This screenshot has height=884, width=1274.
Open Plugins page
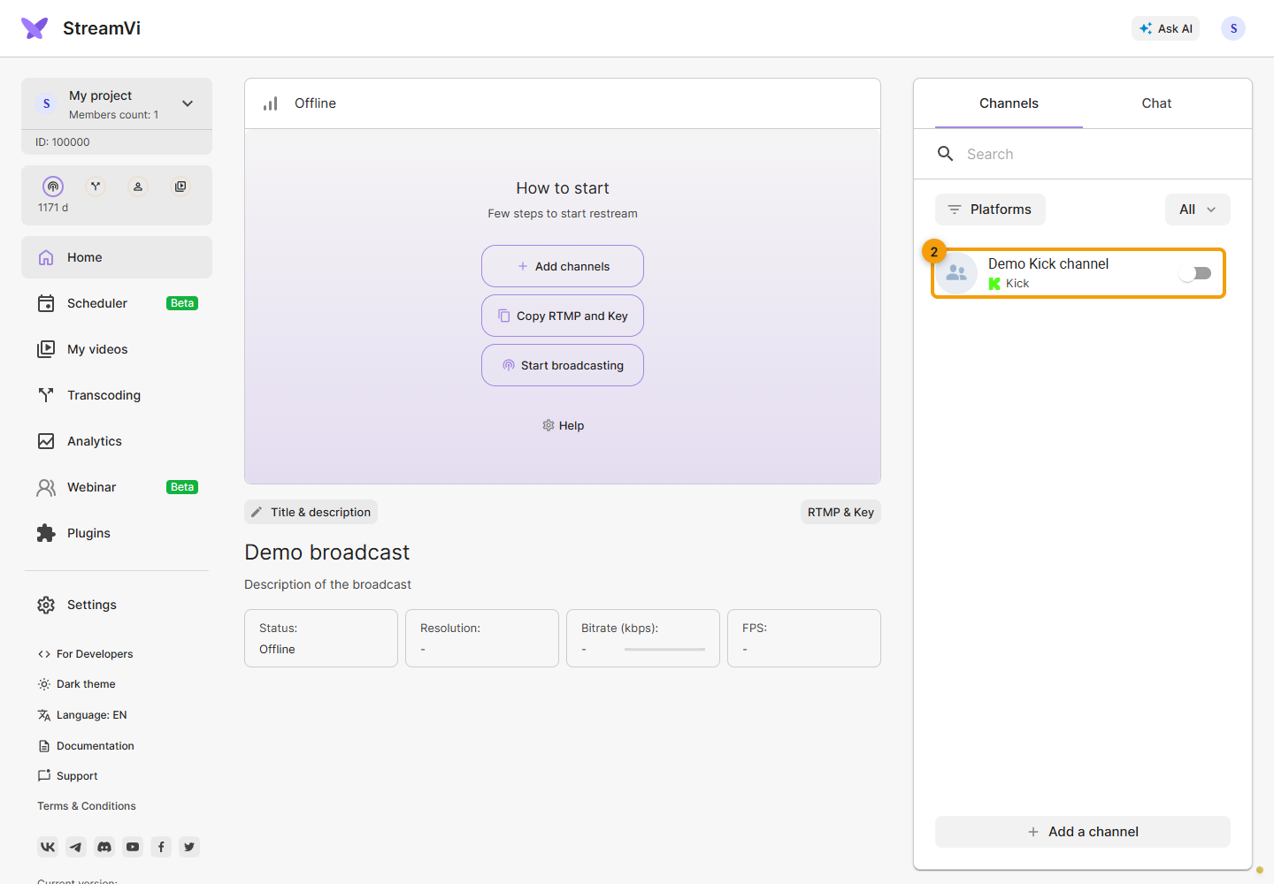[117, 533]
